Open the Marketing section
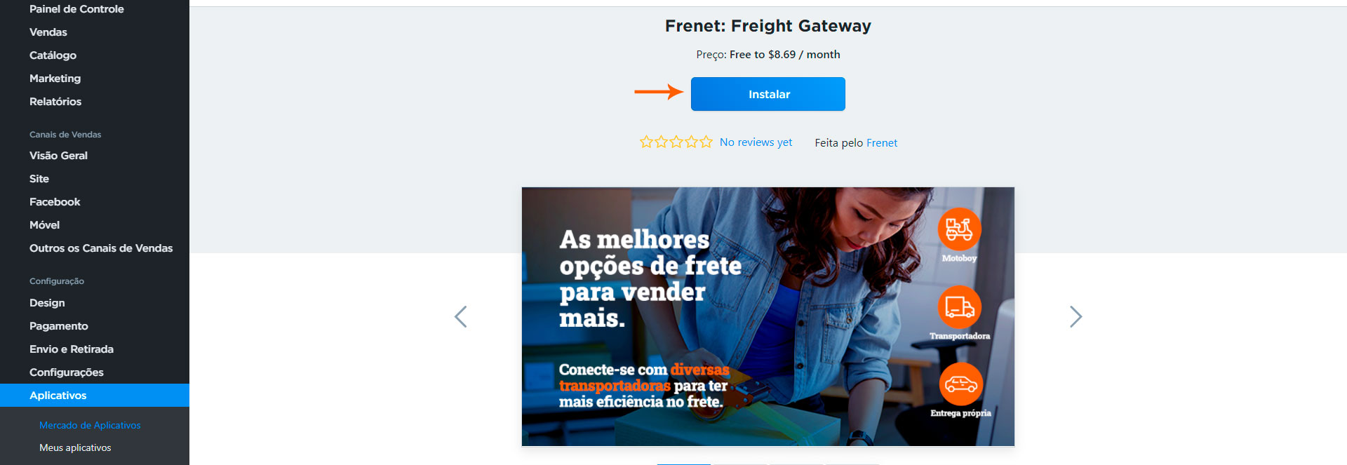The image size is (1347, 465). 55,79
